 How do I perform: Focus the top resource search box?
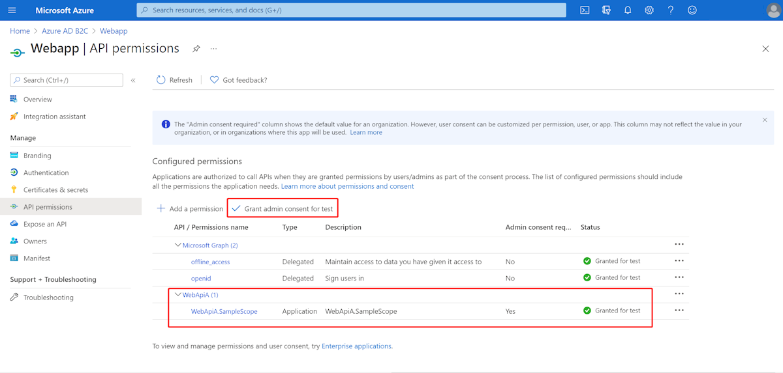tap(351, 10)
